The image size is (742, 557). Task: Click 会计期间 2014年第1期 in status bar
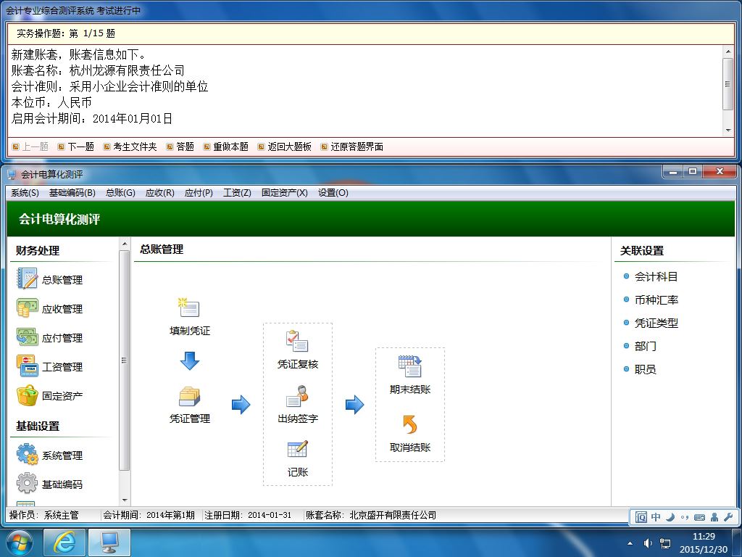click(x=149, y=516)
